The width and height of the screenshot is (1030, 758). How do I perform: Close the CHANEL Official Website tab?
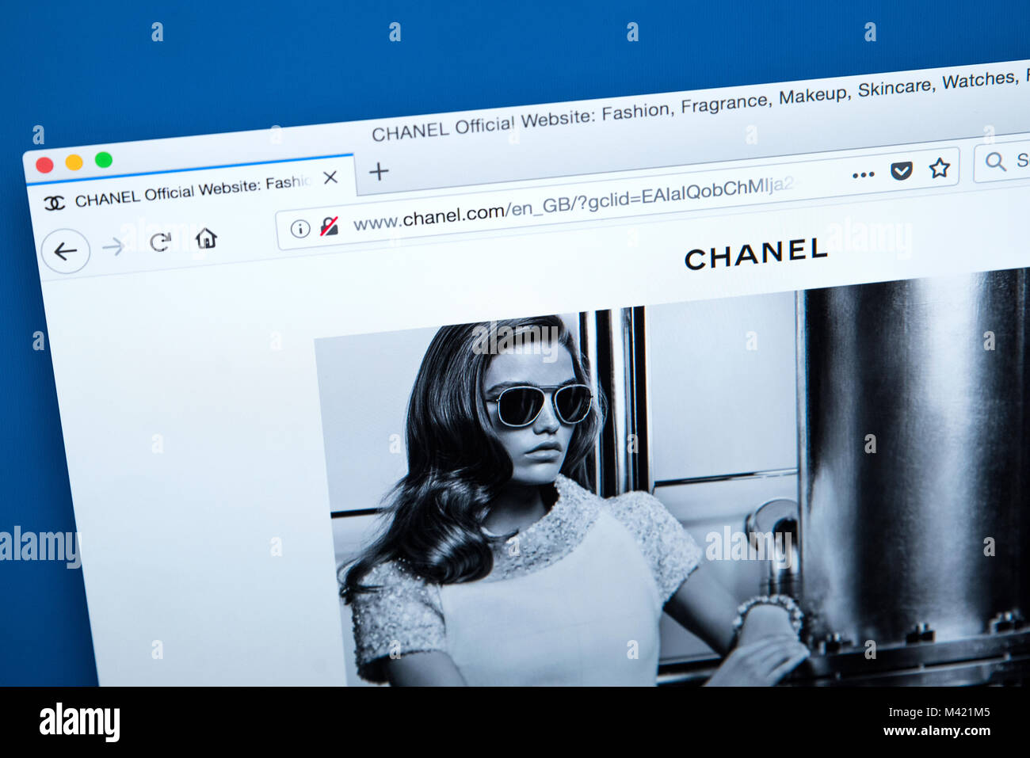click(x=330, y=177)
